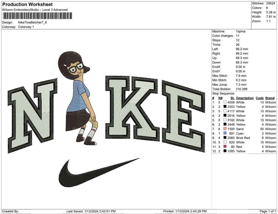The height and width of the screenshot is (214, 278).
Task: Select the black swatch beside 2616 Yellow
Action: pos(225,115)
